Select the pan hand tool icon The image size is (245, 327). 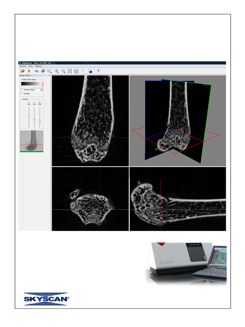83,71
